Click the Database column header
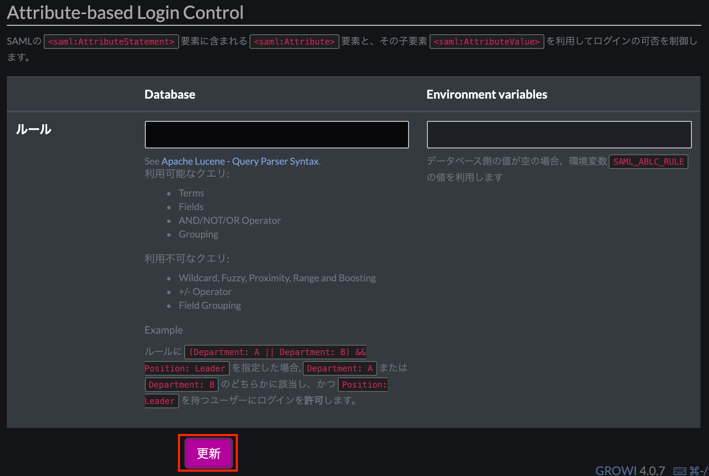Viewport: 709px width, 476px height. coord(170,94)
